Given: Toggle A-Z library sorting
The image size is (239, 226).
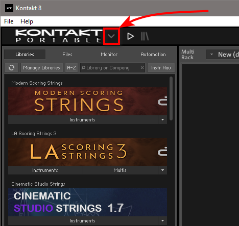Looking at the screenshot, I should coord(71,68).
